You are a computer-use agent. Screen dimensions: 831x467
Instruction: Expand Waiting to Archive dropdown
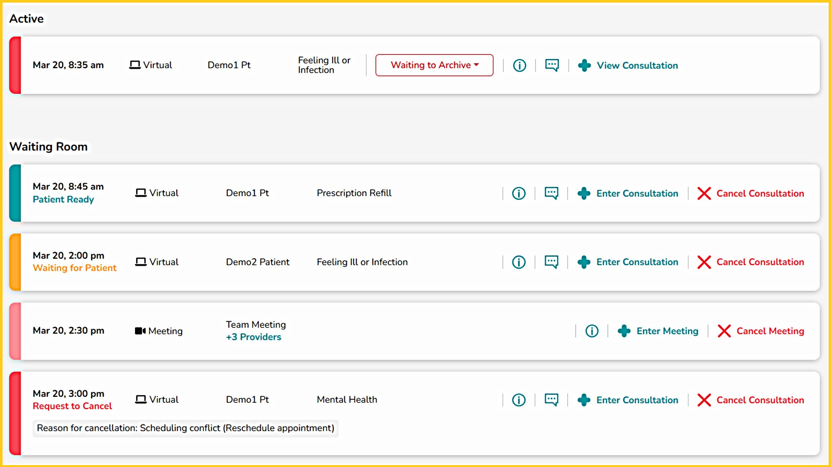(x=434, y=65)
